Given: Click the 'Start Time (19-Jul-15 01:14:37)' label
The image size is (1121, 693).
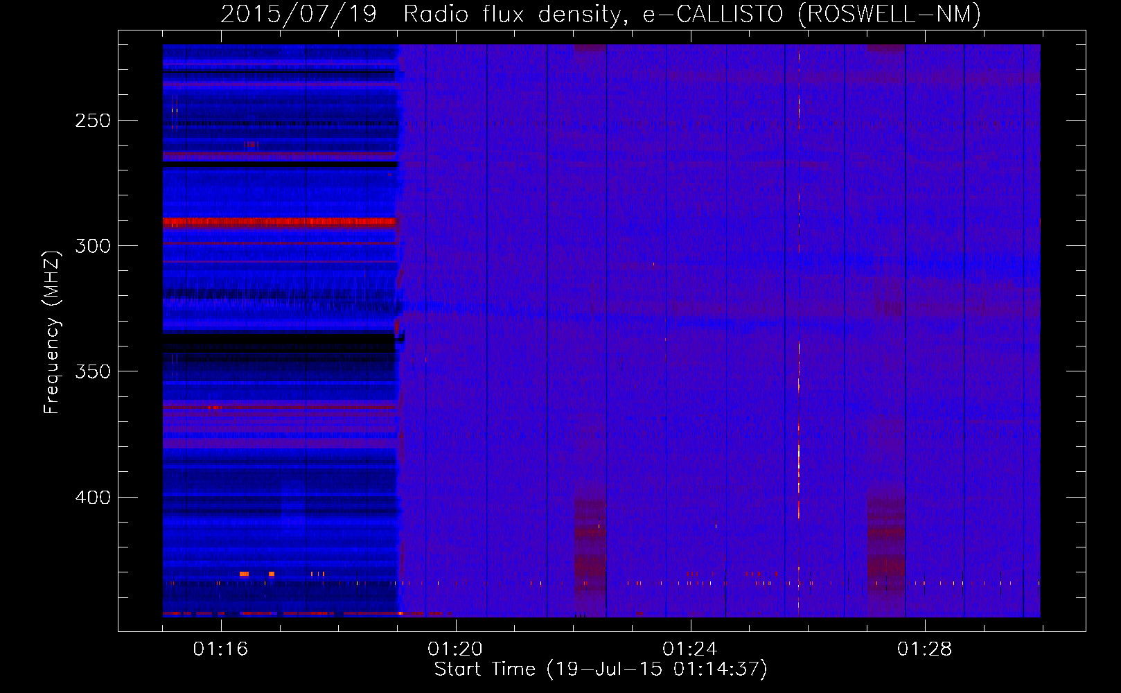Looking at the screenshot, I should (x=601, y=669).
